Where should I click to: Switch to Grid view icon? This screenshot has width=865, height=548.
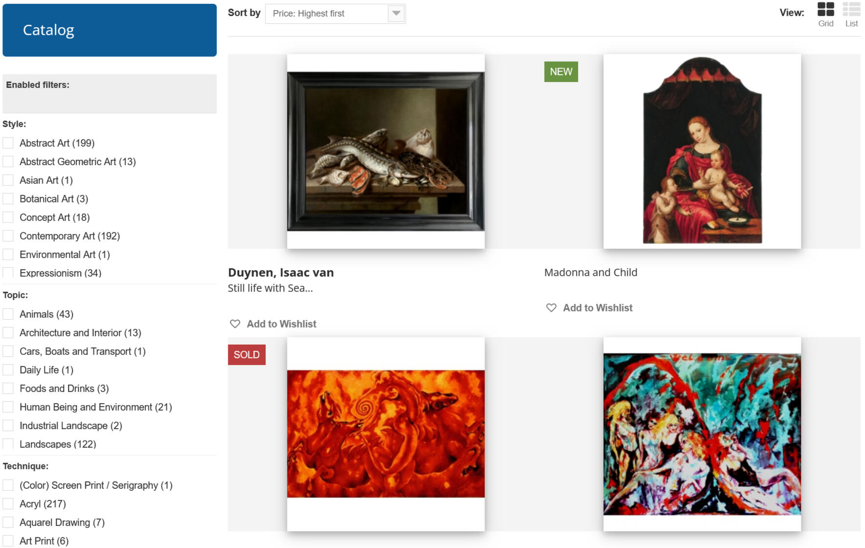click(825, 9)
